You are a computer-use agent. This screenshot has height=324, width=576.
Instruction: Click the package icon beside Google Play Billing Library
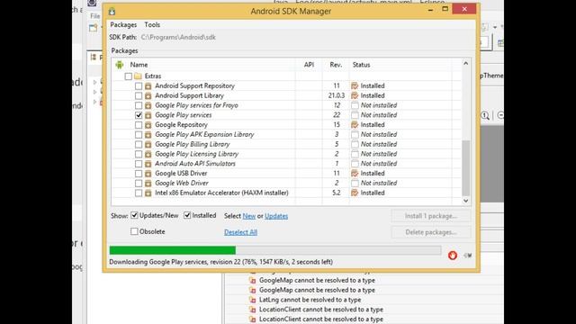[x=148, y=144]
